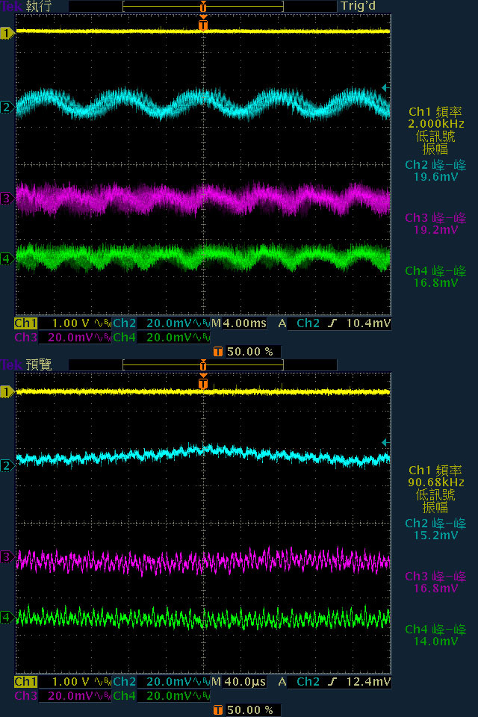This screenshot has height=717, width=478.
Task: Click yellow channel 1 marker in 4.00ms capture
Action: [7, 33]
